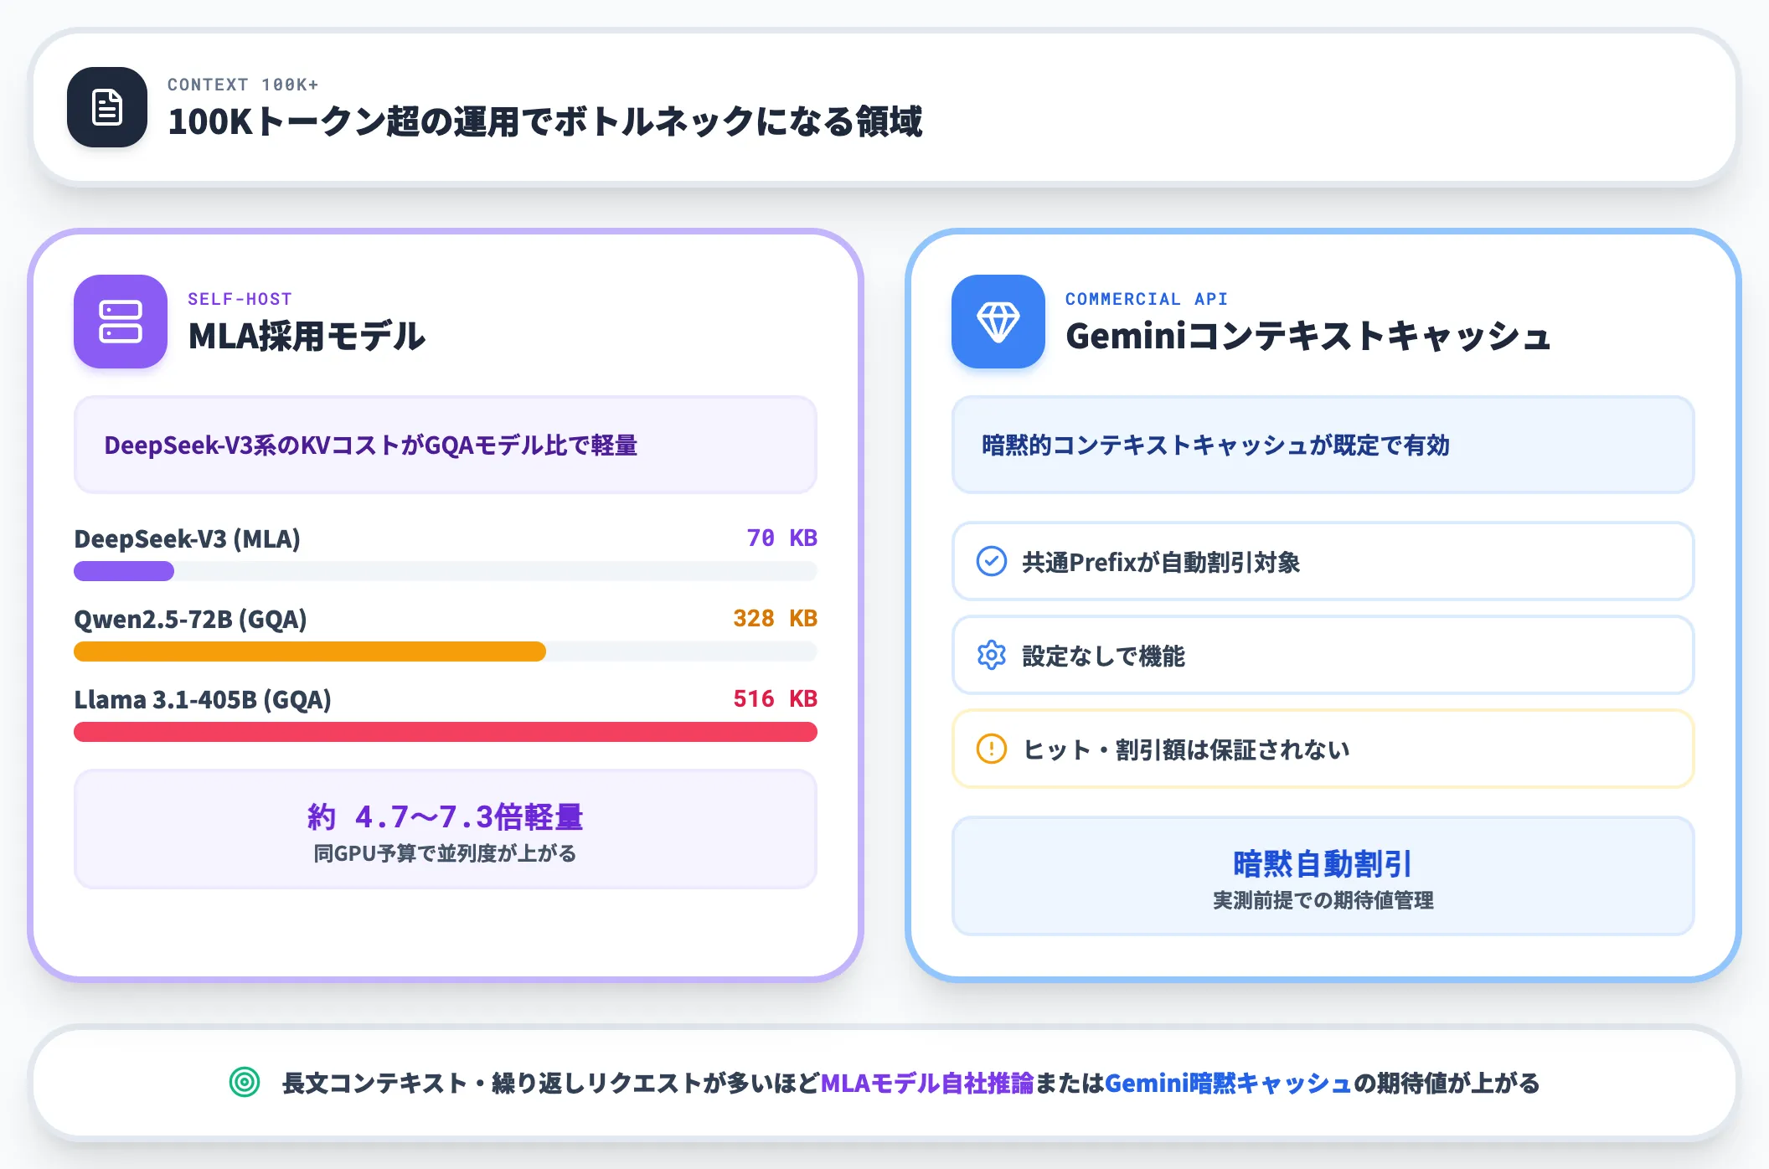This screenshot has width=1769, height=1169.
Task: Click the 暗黙的コンテキストキャッシュが既定で有効 banner
Action: click(x=1323, y=445)
